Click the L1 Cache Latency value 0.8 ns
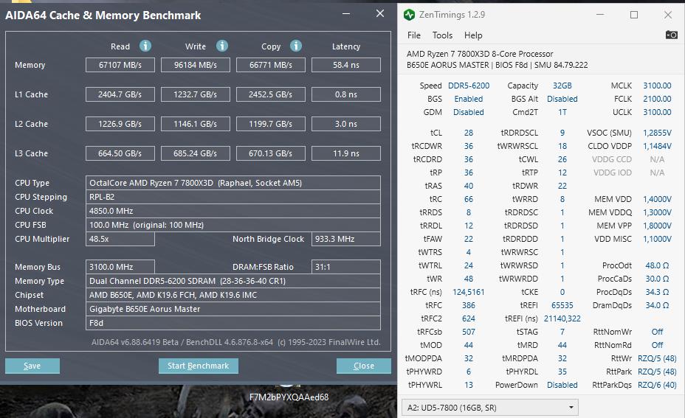This screenshot has width=685, height=418. pyautogui.click(x=346, y=94)
